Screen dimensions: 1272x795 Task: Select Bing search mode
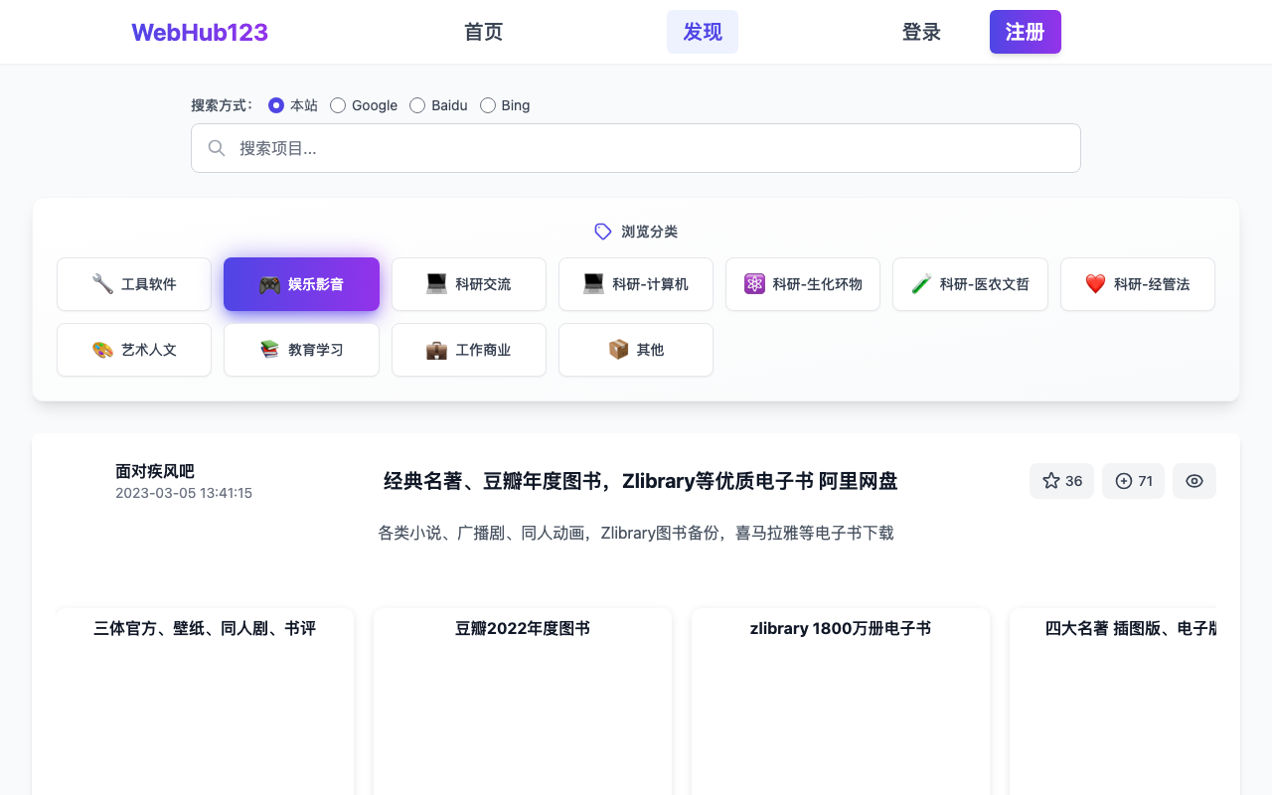pyautogui.click(x=488, y=105)
